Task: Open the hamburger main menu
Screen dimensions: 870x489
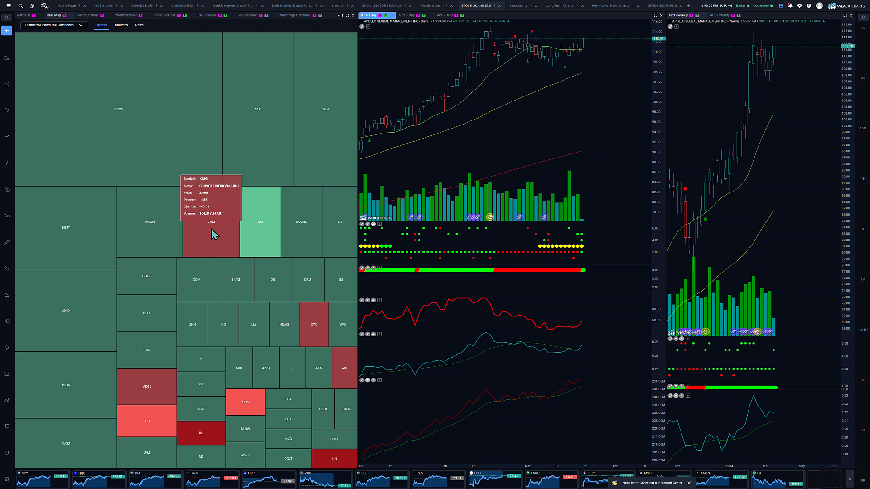Action: 8,6
